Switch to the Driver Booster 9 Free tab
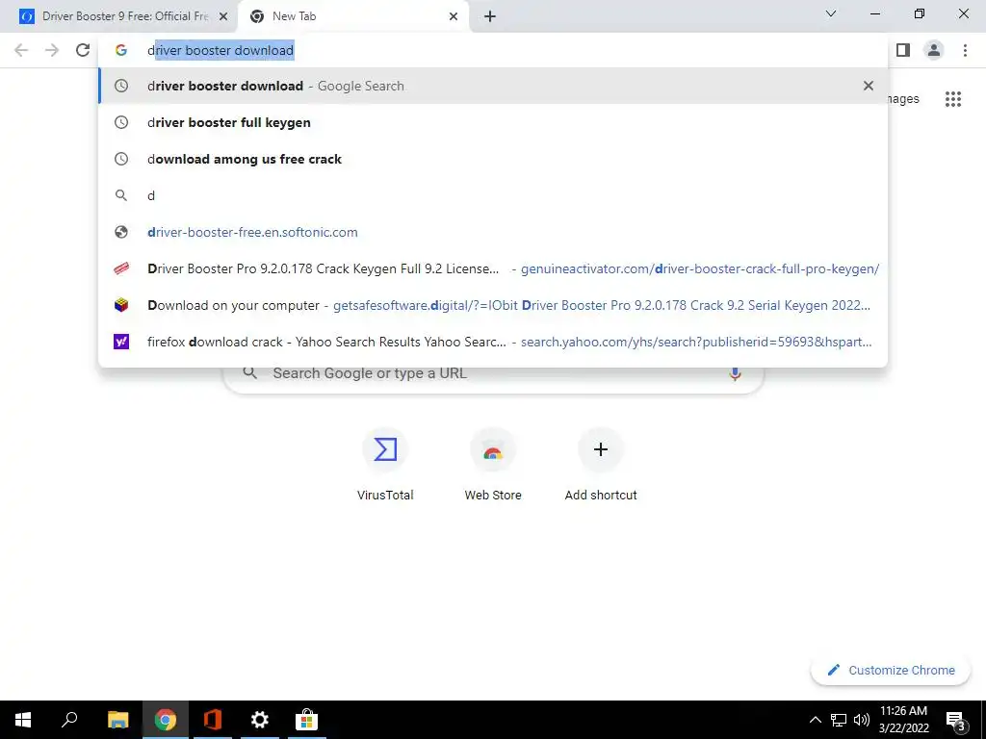This screenshot has width=986, height=739. (118, 16)
